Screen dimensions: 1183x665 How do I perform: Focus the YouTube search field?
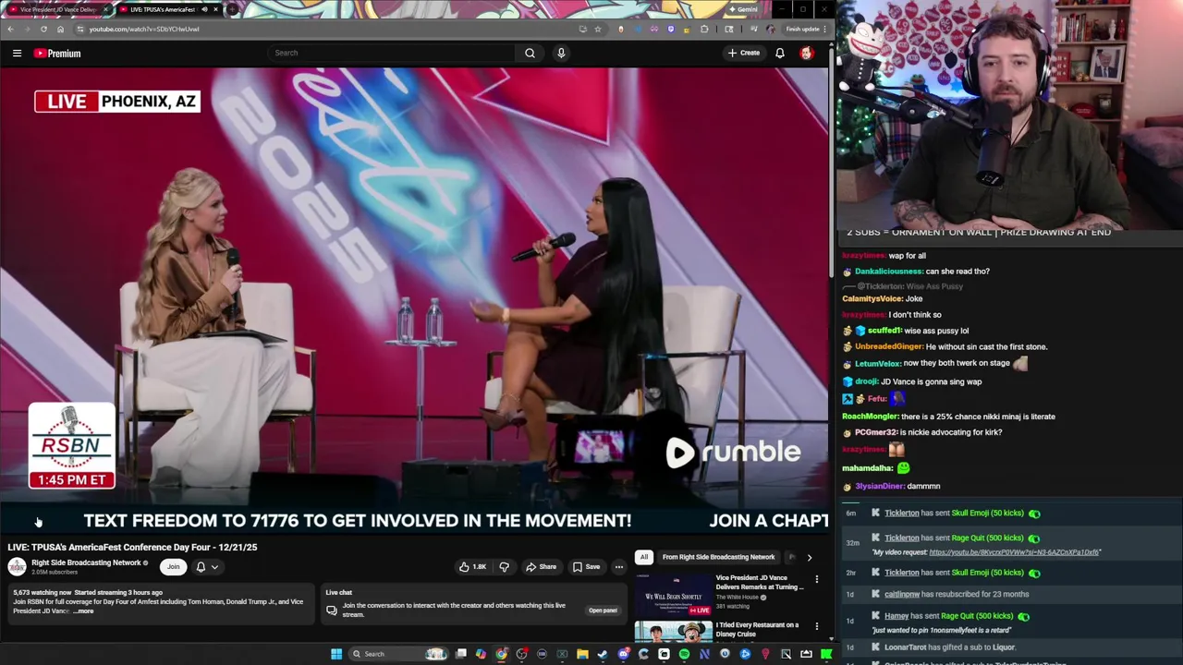click(393, 53)
